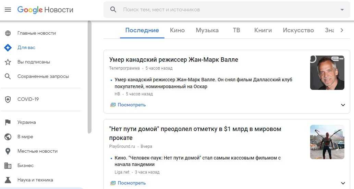Open the Книги tab
Image resolution: width=354 pixels, height=189 pixels.
(x=263, y=30)
